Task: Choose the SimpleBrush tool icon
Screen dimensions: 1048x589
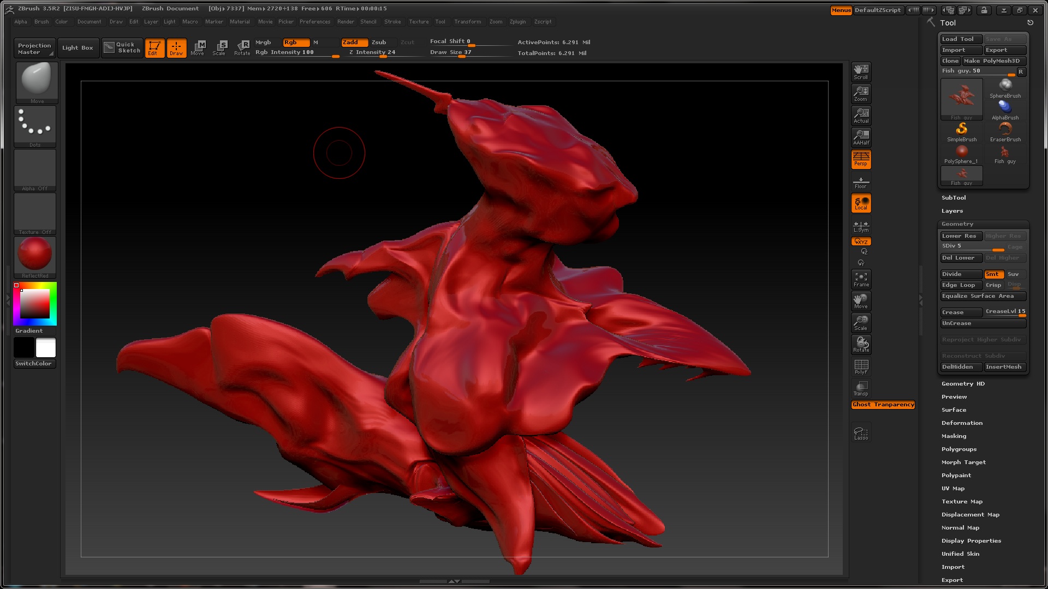Action: tap(961, 131)
